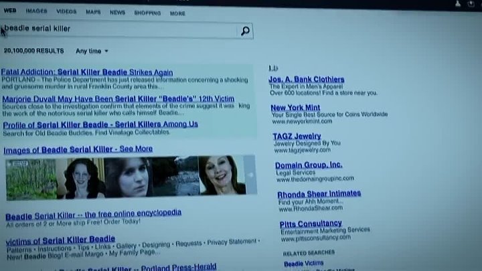Go to the News tab

point(117,12)
